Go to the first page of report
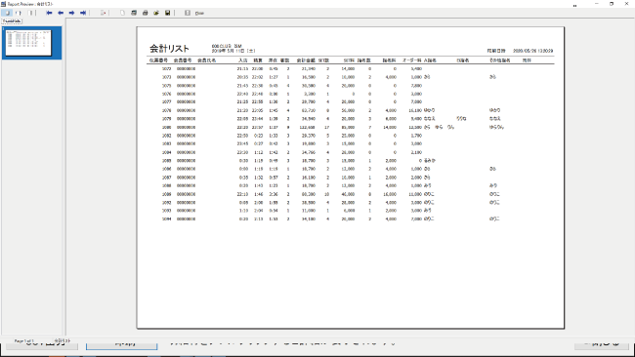 click(x=49, y=13)
